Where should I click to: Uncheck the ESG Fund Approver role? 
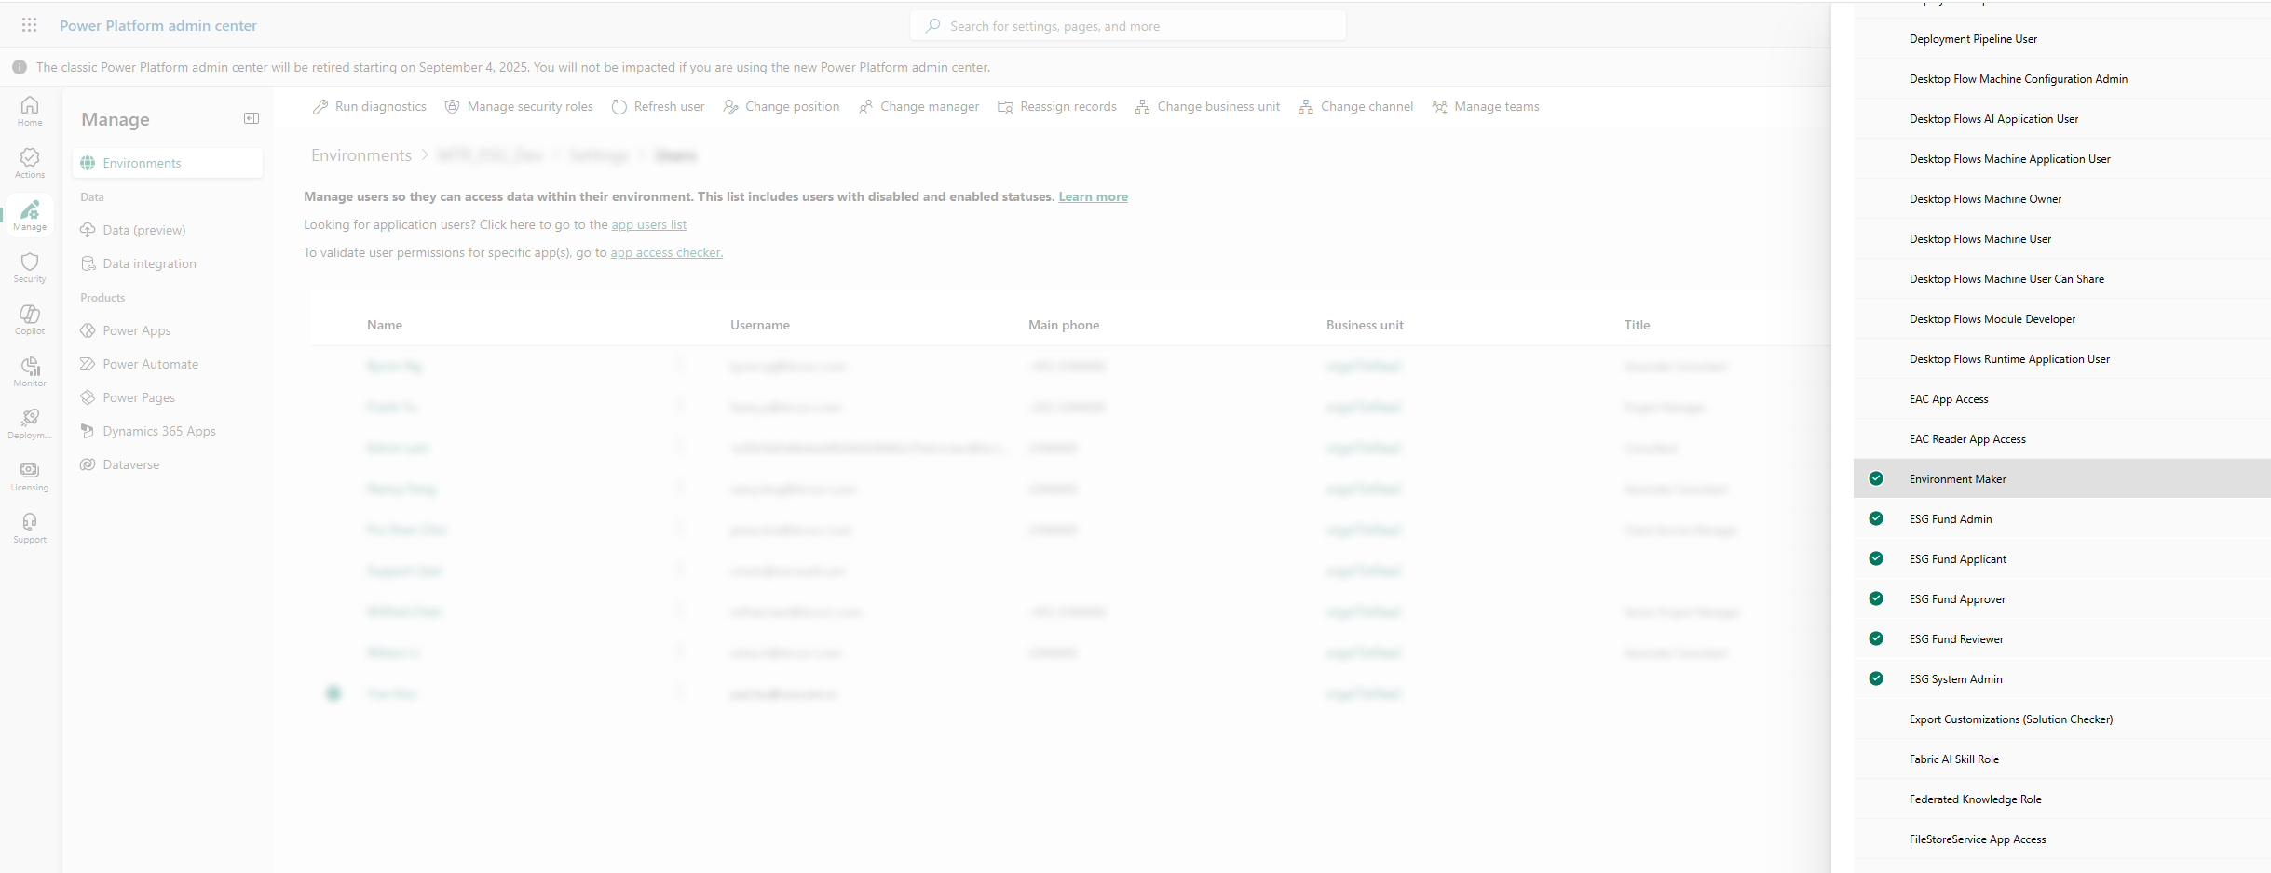pyautogui.click(x=1876, y=598)
